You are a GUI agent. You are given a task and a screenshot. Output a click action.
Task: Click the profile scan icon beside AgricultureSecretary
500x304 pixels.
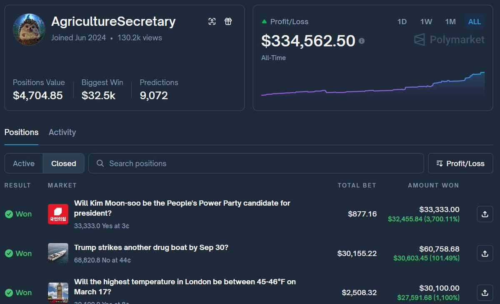point(212,22)
